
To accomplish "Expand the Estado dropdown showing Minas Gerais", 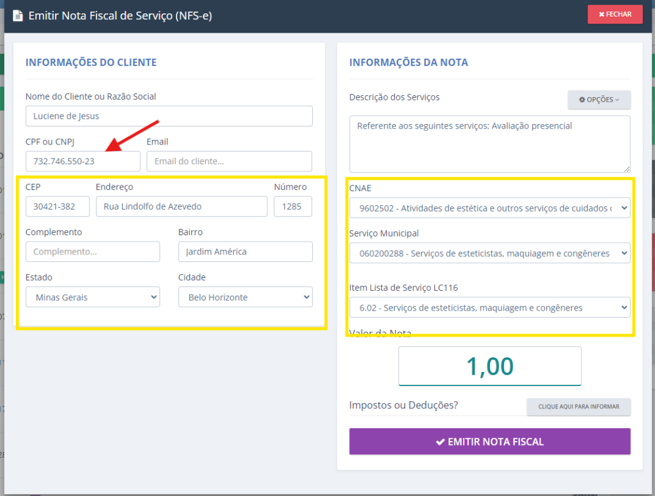I will click(x=93, y=297).
